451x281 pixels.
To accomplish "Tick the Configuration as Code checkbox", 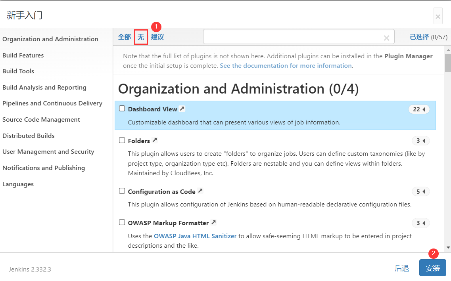I will coord(122,191).
